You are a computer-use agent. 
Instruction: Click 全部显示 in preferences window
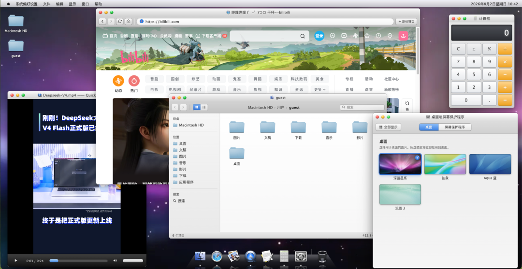[x=389, y=127]
